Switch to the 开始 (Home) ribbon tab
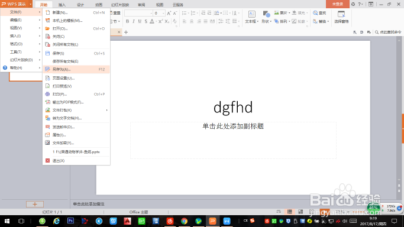 44,5
